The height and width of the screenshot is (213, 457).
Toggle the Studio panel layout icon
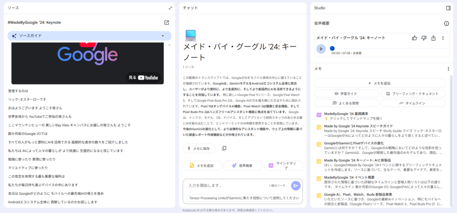pyautogui.click(x=448, y=8)
